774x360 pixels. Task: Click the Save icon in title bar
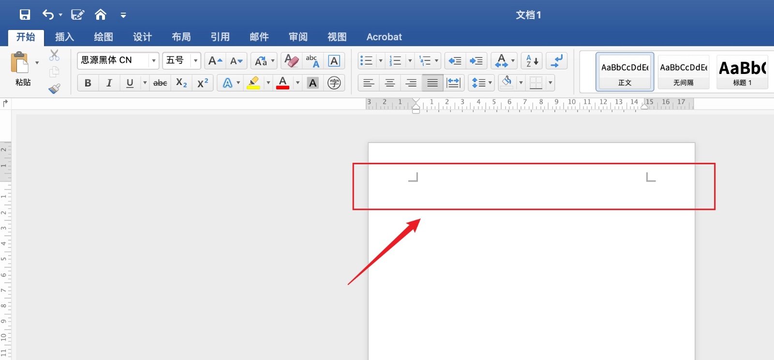(x=25, y=14)
